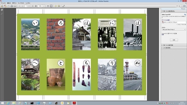
Task: Click the ぬ radio tower card
Action: [133, 74]
